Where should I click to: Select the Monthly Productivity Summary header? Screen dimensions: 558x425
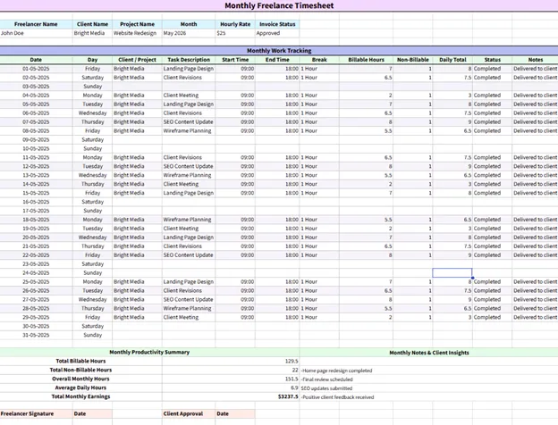[x=149, y=352]
